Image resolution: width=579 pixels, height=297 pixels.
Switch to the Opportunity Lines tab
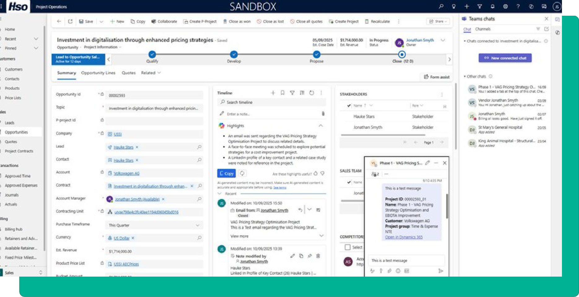tap(98, 73)
